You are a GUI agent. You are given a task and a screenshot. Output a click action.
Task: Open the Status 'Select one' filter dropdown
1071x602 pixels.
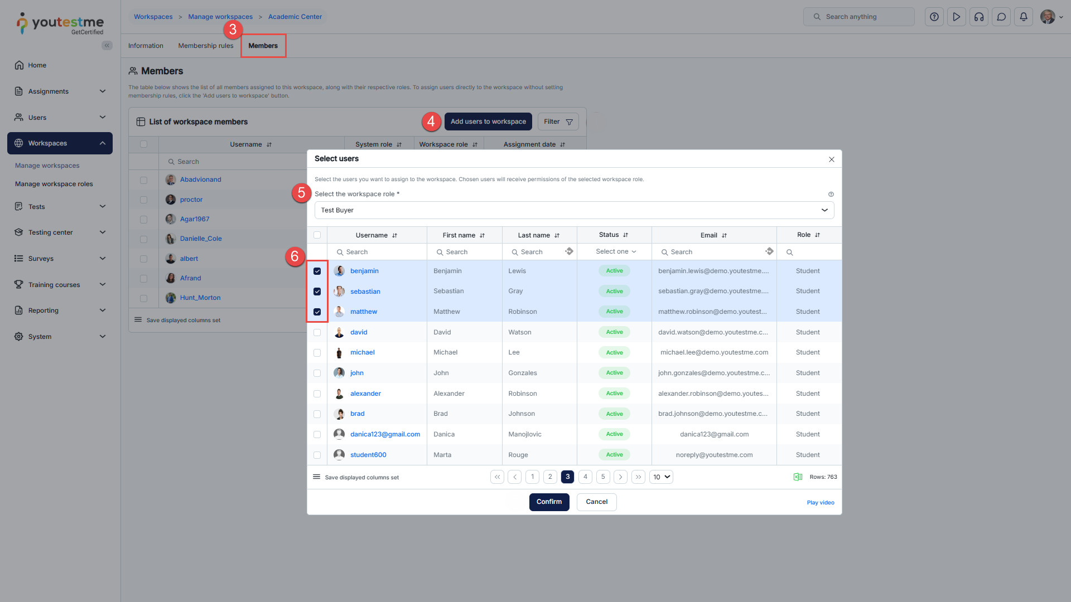tap(615, 252)
